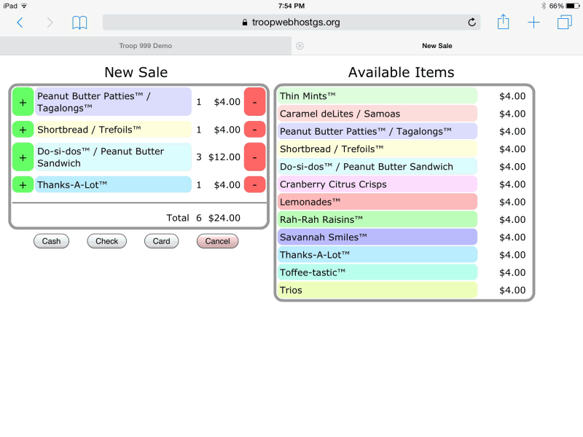Add Savannah Smiles to the sale
The image size is (583, 437).
[377, 237]
